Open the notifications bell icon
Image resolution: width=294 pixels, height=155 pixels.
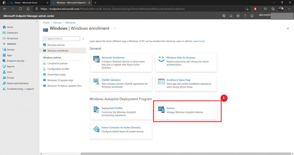click(x=231, y=16)
